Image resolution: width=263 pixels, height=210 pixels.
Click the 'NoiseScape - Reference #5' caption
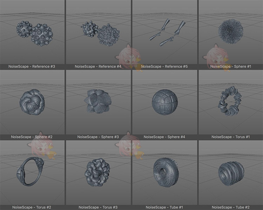[164, 66]
